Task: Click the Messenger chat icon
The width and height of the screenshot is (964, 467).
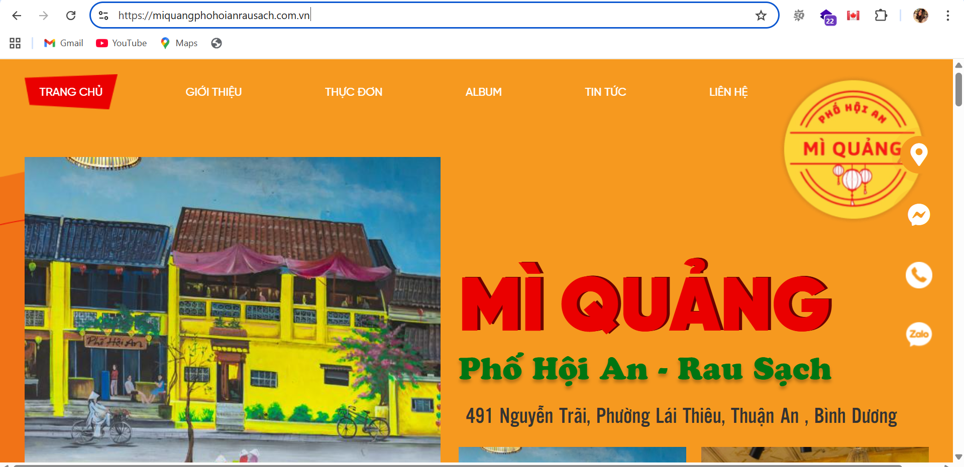Action: tap(918, 215)
